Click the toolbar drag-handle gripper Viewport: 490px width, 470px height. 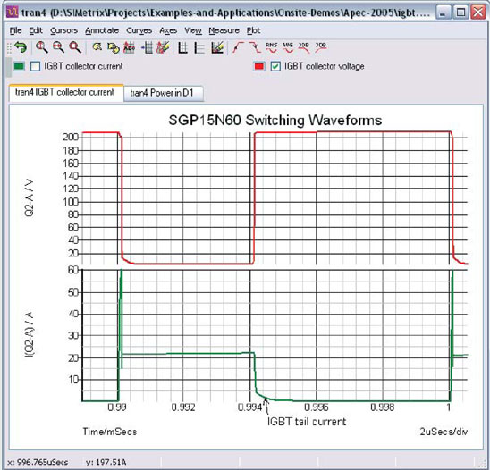coord(9,47)
